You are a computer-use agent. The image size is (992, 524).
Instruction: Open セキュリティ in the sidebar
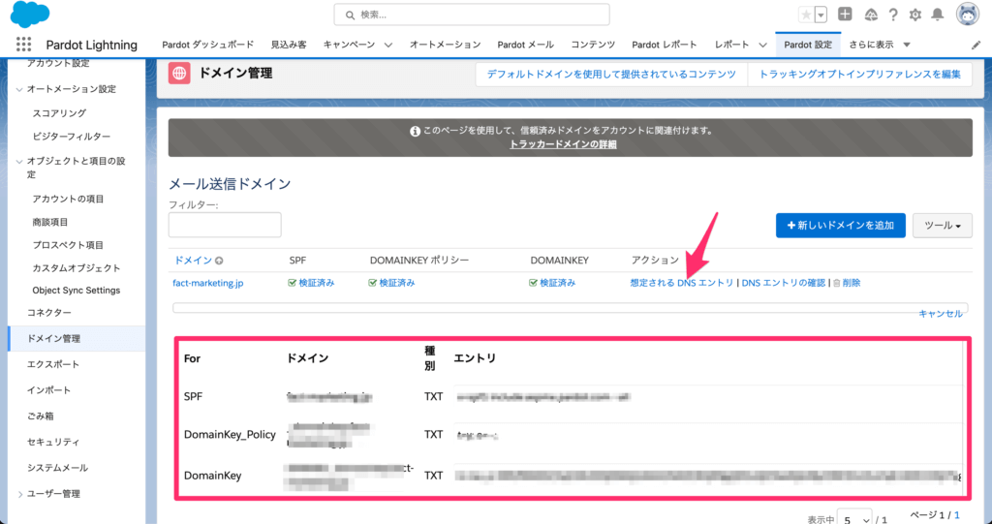point(53,442)
